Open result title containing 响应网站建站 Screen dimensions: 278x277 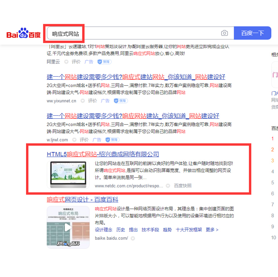pyautogui.click(x=133, y=116)
